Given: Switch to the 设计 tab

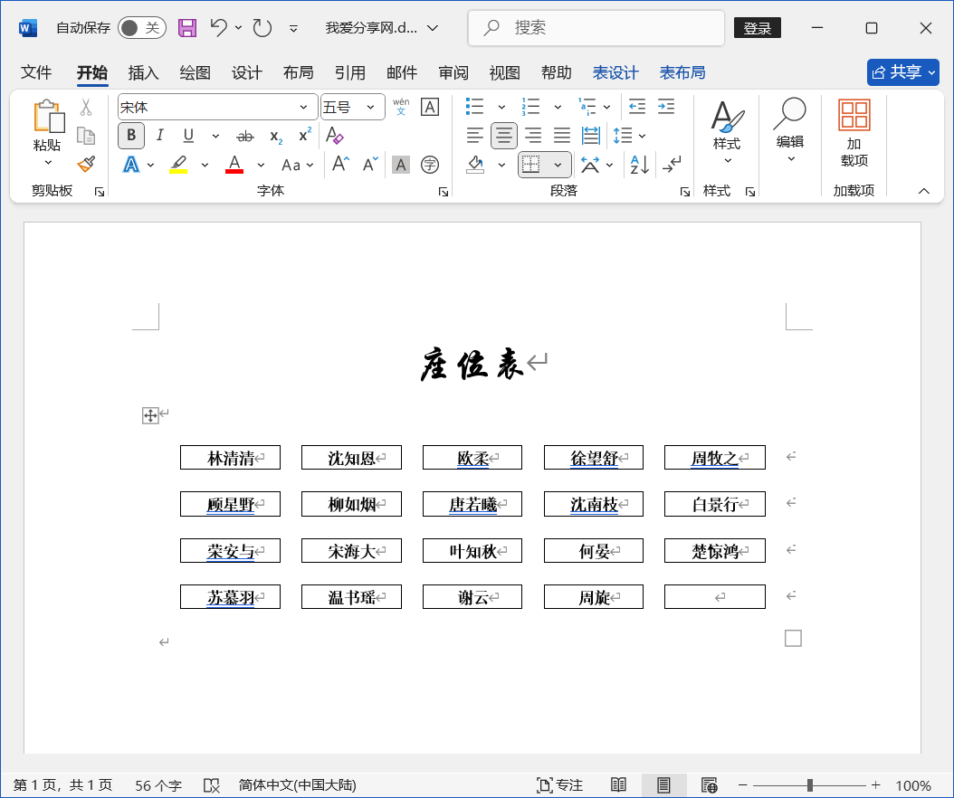Looking at the screenshot, I should (x=247, y=72).
